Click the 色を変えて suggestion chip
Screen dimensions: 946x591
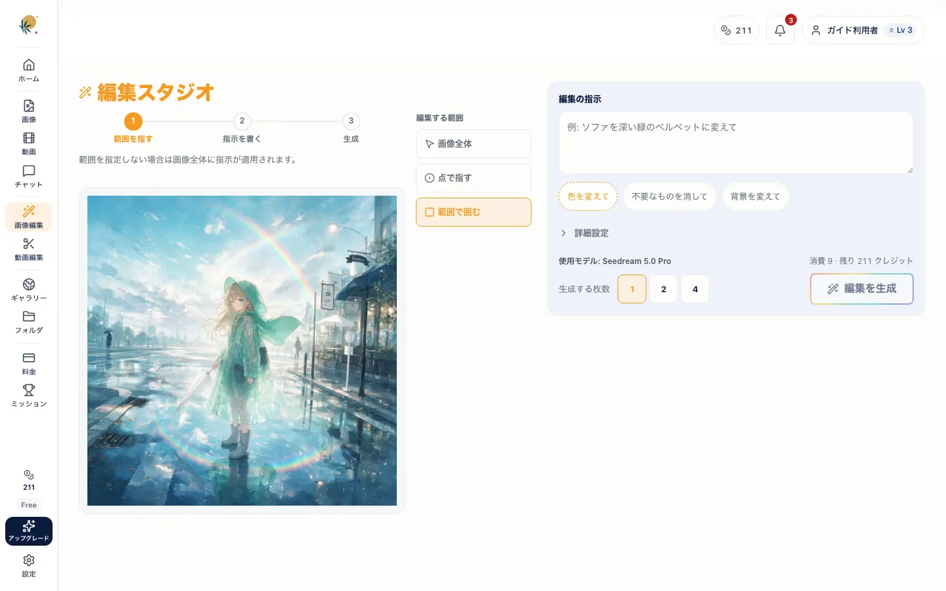[588, 196]
